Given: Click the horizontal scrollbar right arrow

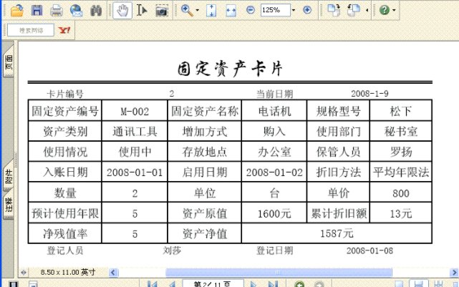Looking at the screenshot, I should tap(454, 273).
